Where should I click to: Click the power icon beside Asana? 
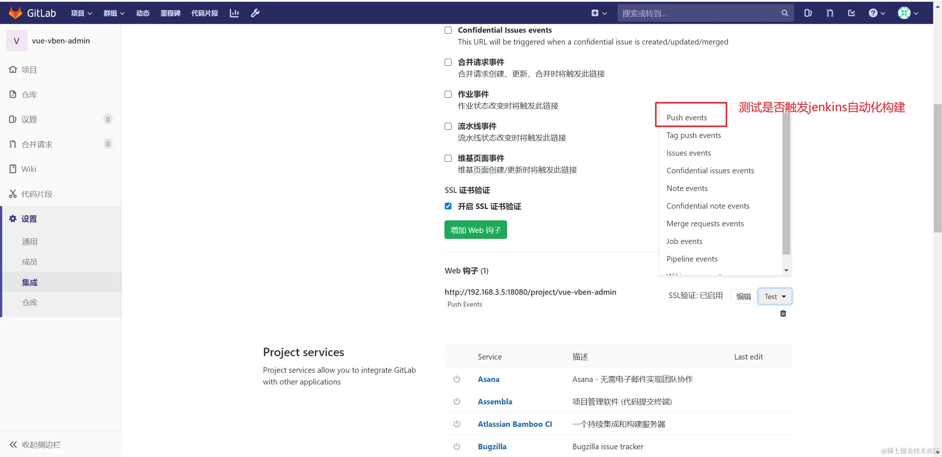(457, 379)
